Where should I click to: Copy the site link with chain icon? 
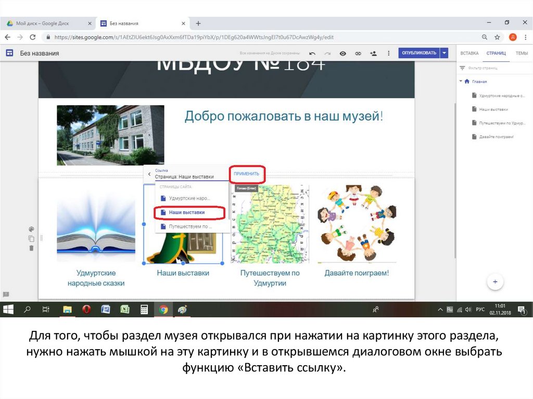pos(358,54)
